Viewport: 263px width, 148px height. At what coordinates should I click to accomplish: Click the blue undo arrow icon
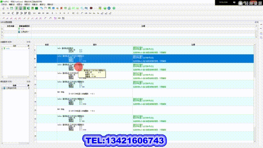42,8
